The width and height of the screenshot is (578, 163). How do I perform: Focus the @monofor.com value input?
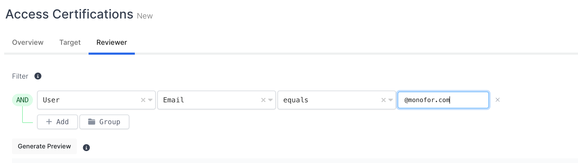click(443, 100)
